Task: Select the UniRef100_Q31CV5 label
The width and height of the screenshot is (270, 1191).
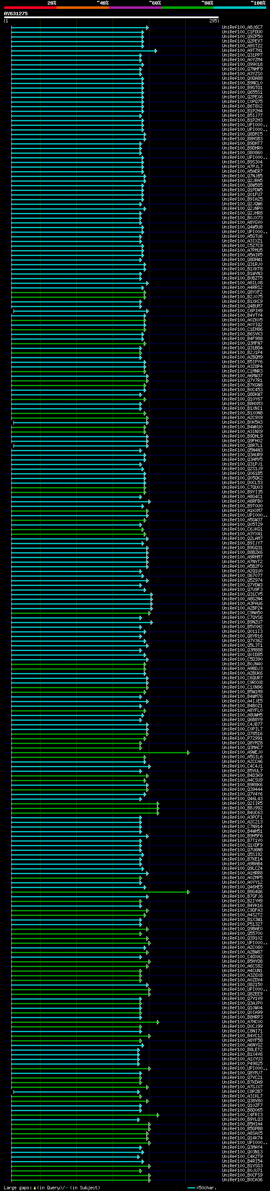Action: pos(242,594)
